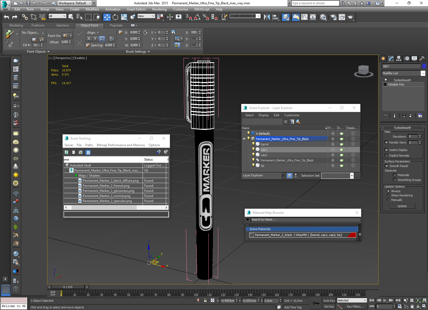Enable Separate by Smoothing Groups checkbox

click(395, 180)
